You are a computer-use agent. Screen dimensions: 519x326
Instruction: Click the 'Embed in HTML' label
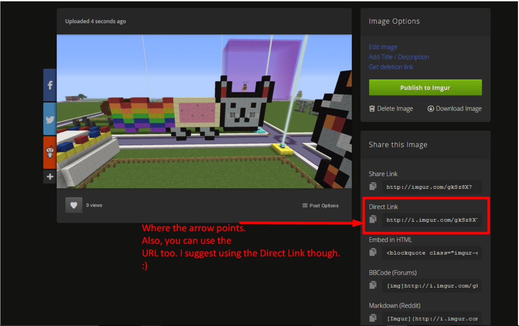tap(390, 240)
